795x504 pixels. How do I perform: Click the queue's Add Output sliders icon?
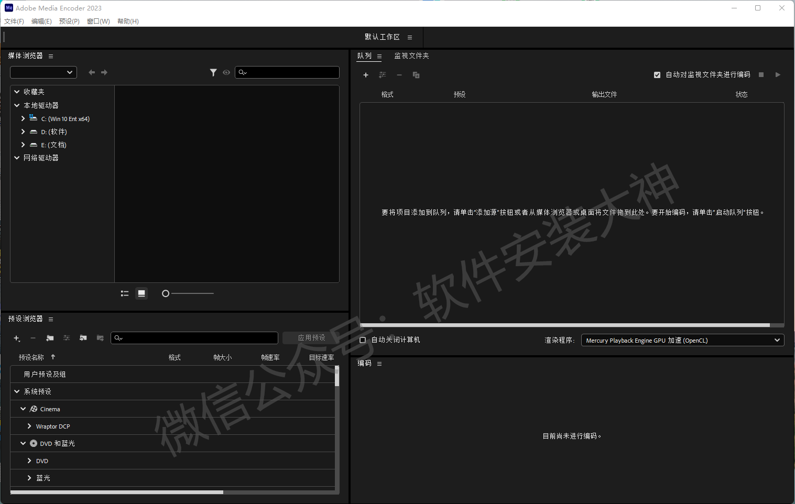[x=383, y=75]
